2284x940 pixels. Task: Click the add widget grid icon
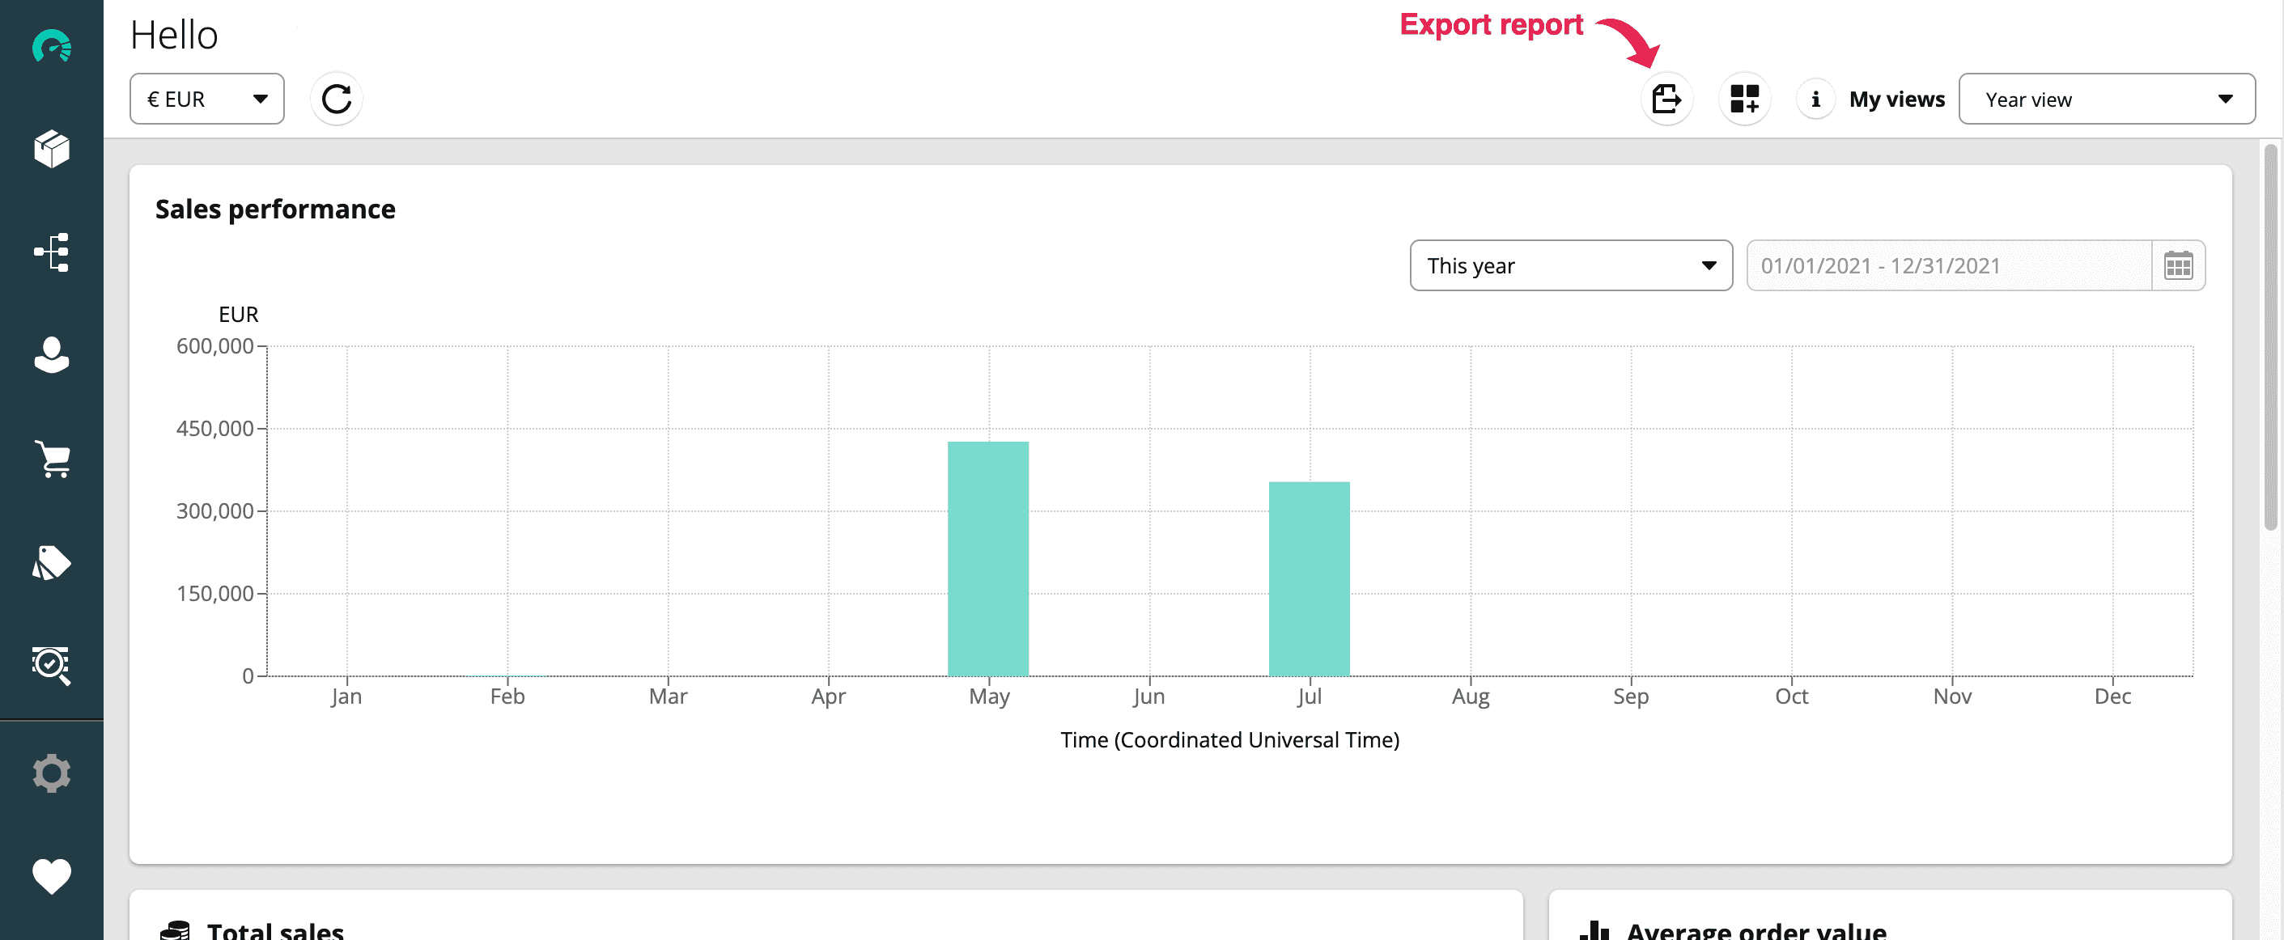pyautogui.click(x=1744, y=99)
